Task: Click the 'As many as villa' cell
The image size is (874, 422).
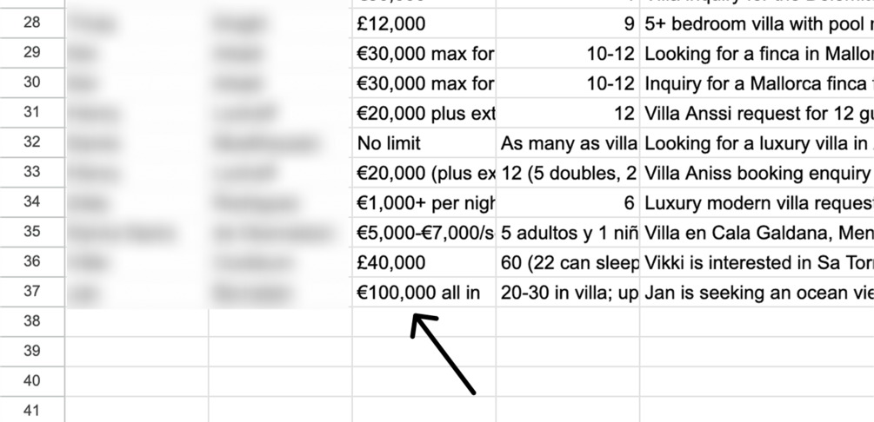Action: (x=568, y=143)
